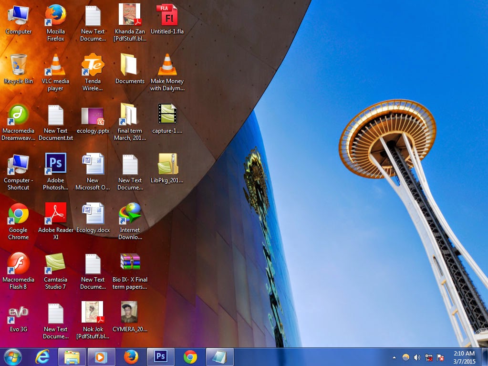This screenshot has width=488, height=366.
Task: Open the notepad app on the taskbar
Action: click(x=220, y=357)
